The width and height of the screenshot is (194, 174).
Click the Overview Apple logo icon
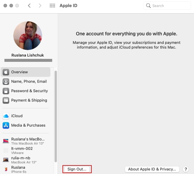pos(6,72)
